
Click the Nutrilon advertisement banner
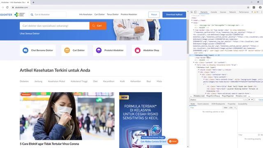tap(141, 120)
